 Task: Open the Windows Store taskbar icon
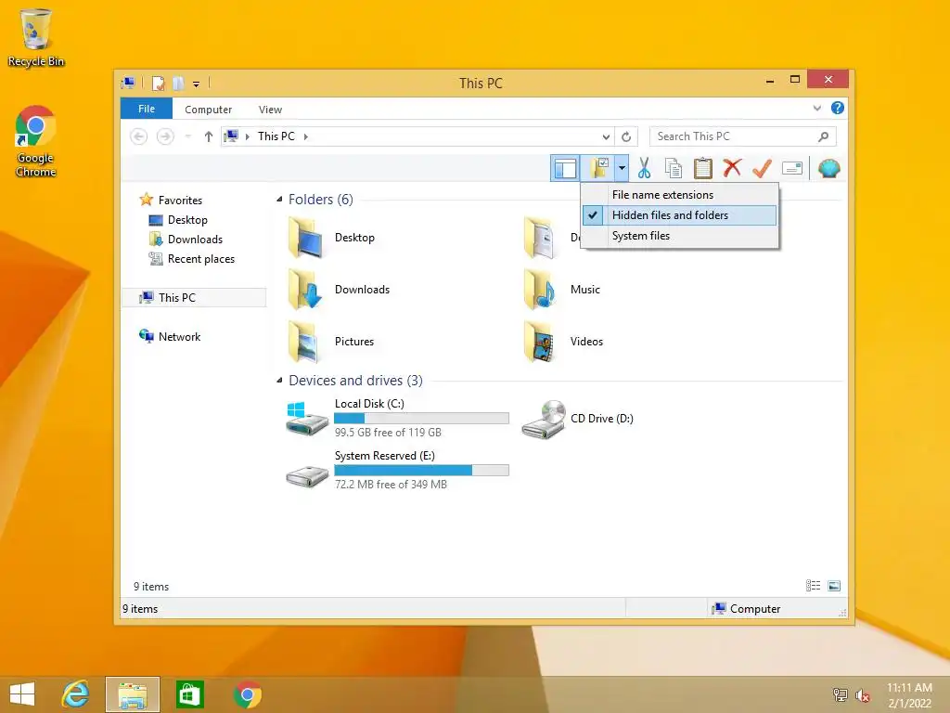tap(189, 694)
